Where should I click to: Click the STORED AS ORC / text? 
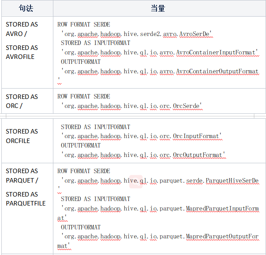coord(22,101)
